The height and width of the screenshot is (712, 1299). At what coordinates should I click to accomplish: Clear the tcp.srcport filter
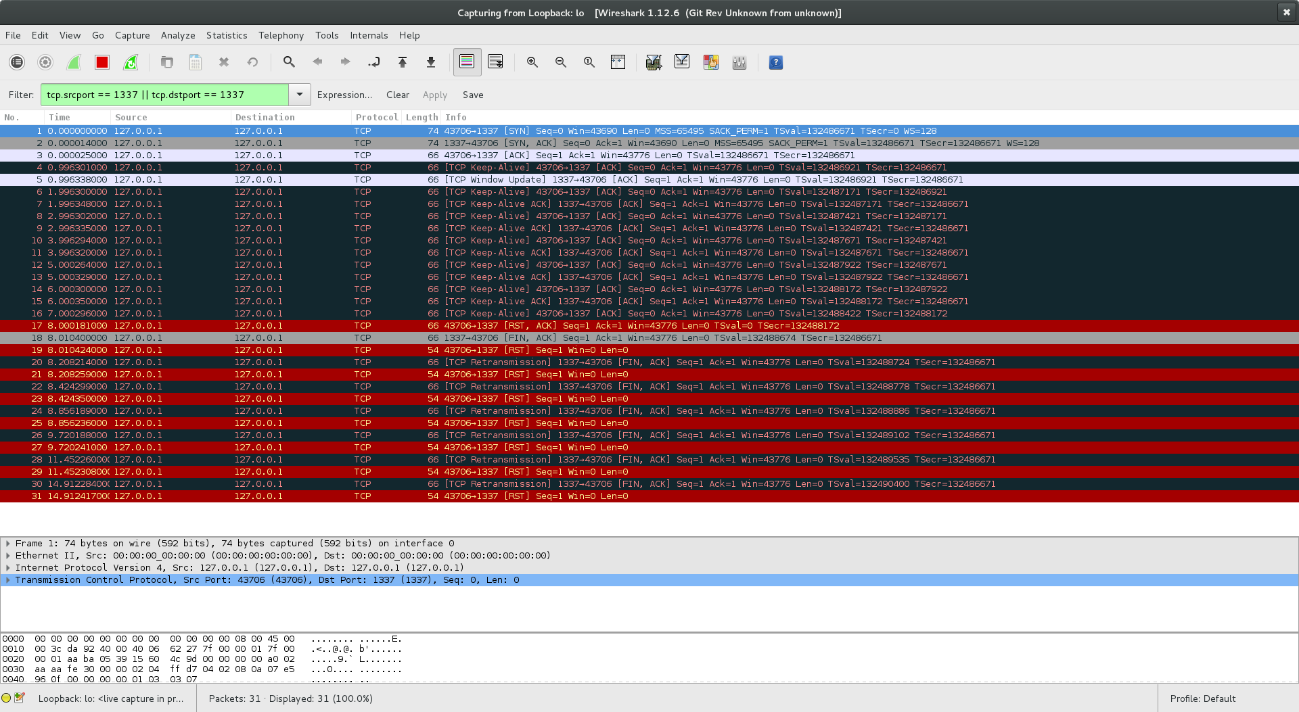[397, 95]
